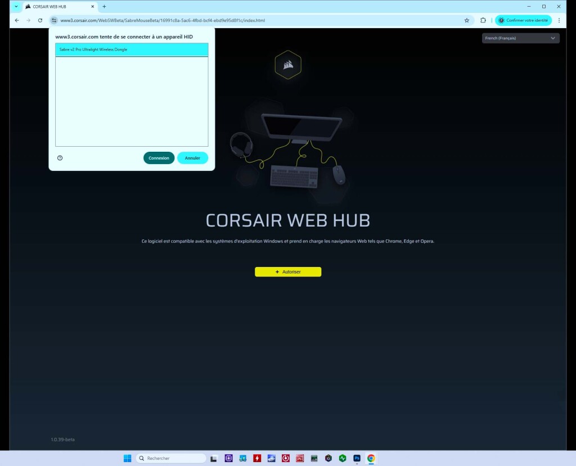Viewport: 576px width, 466px height.
Task: Bookmark this page with the star icon
Action: [466, 21]
